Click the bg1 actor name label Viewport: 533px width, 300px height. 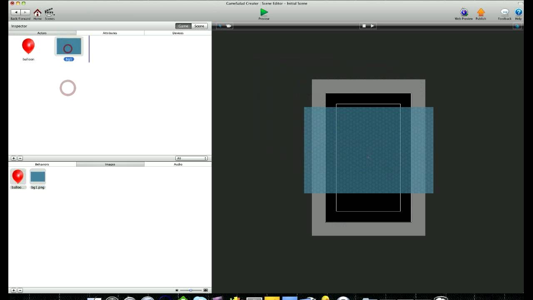pyautogui.click(x=69, y=59)
